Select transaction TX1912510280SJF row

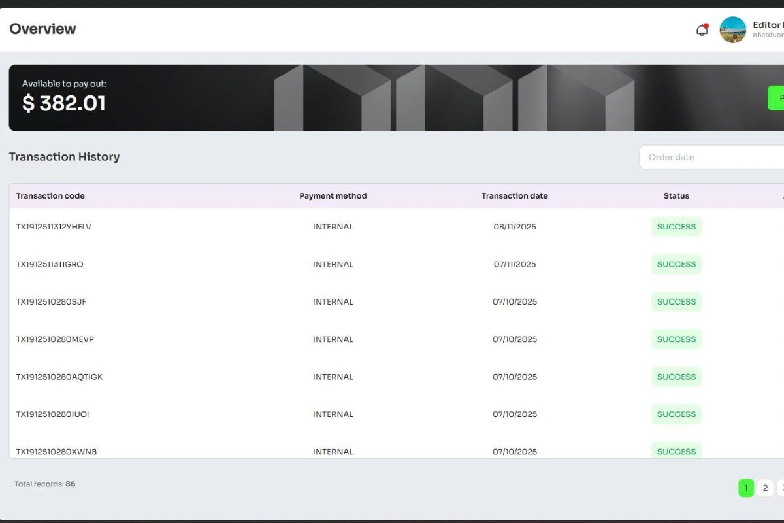pos(51,302)
